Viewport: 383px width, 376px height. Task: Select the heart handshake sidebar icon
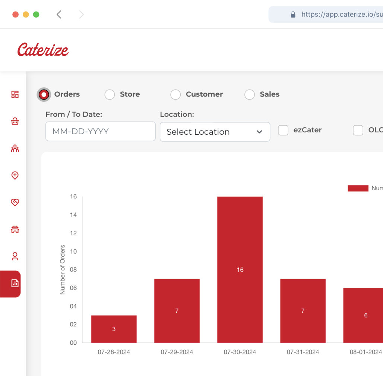point(15,202)
